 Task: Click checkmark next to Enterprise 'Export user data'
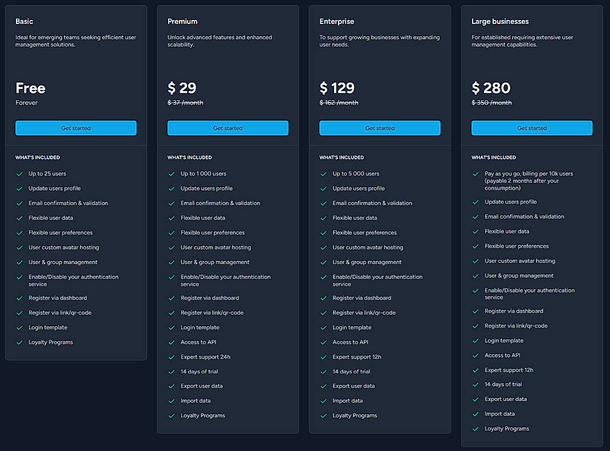point(323,387)
